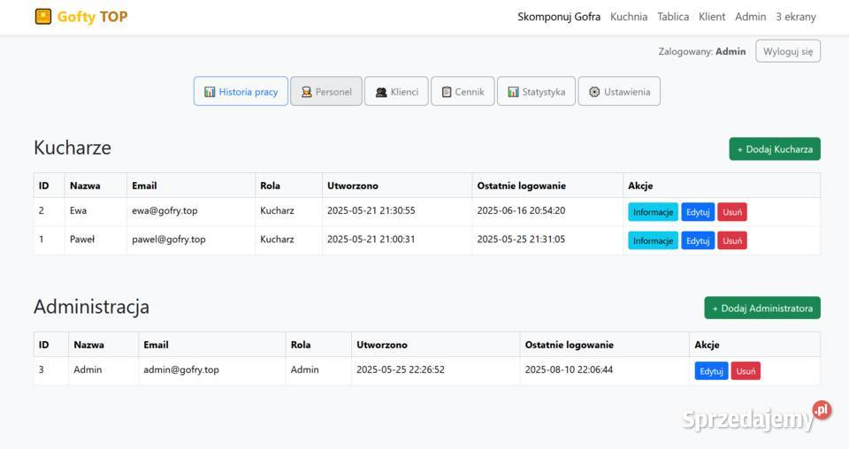Open 3 ekrany in the top navigation
The image size is (849, 449).
[795, 17]
